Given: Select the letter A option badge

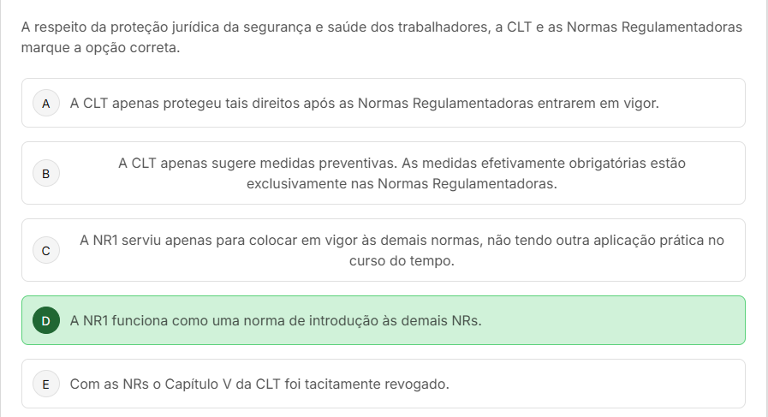Looking at the screenshot, I should tap(46, 104).
